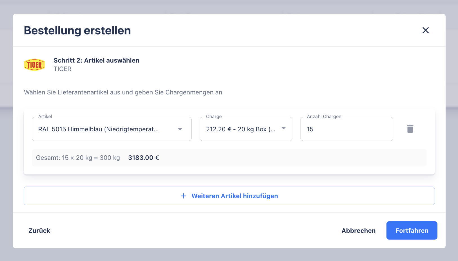The height and width of the screenshot is (261, 458).
Task: Click the 3183.00 € total price
Action: 144,158
